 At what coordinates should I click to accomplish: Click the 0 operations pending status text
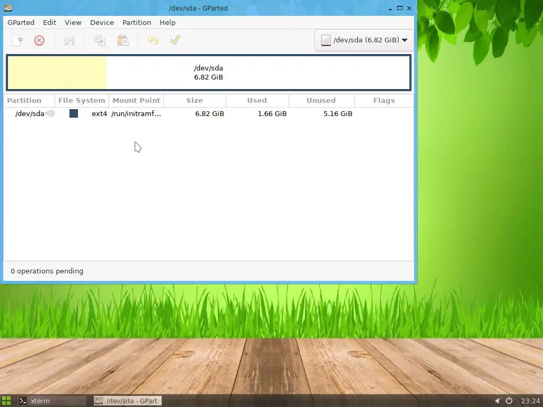tap(47, 271)
